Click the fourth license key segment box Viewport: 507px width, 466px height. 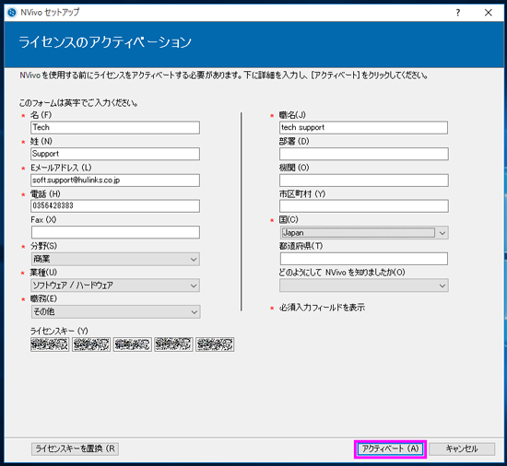173,344
